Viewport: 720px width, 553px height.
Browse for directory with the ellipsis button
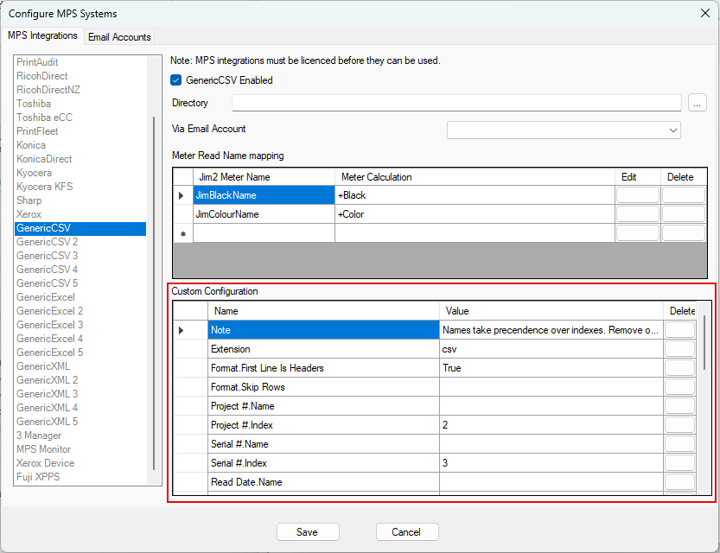697,103
